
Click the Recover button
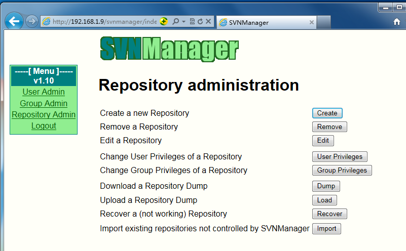click(329, 214)
